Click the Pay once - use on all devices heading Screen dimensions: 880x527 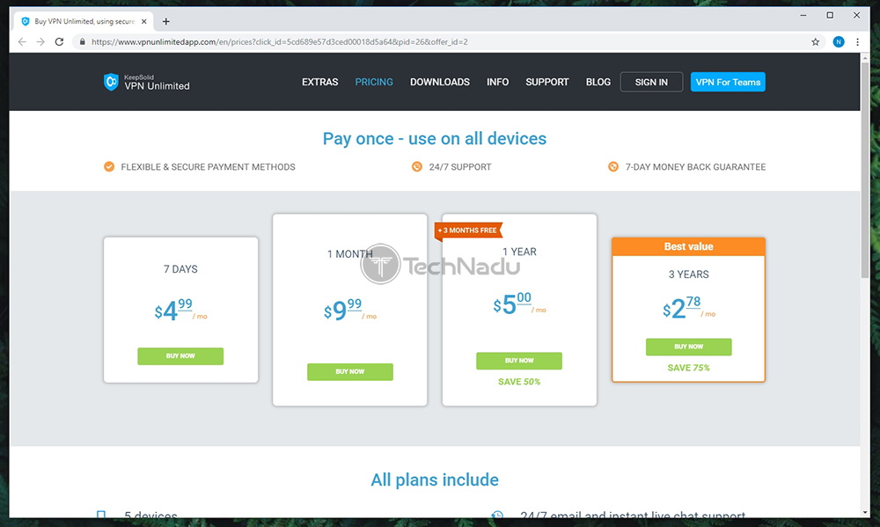pyautogui.click(x=435, y=139)
